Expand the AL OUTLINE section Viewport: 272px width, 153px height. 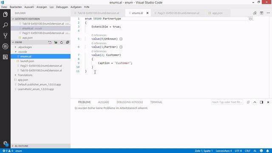41,146
